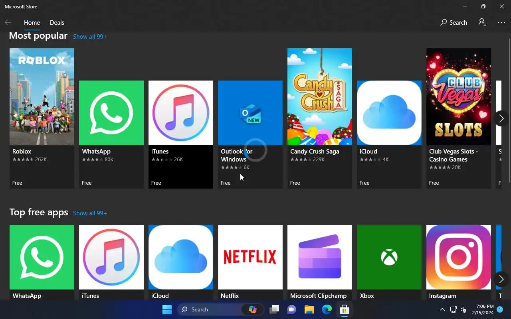Click the Netflix label under its tile
511x319 pixels.
pos(230,296)
